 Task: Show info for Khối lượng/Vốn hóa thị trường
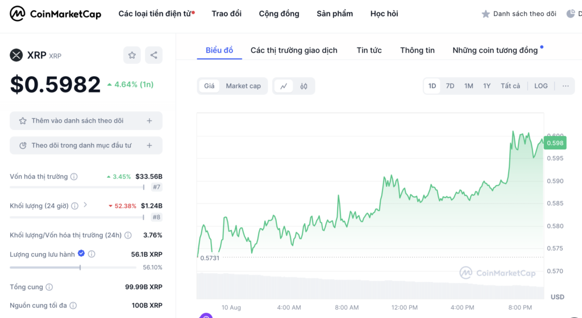click(x=128, y=235)
